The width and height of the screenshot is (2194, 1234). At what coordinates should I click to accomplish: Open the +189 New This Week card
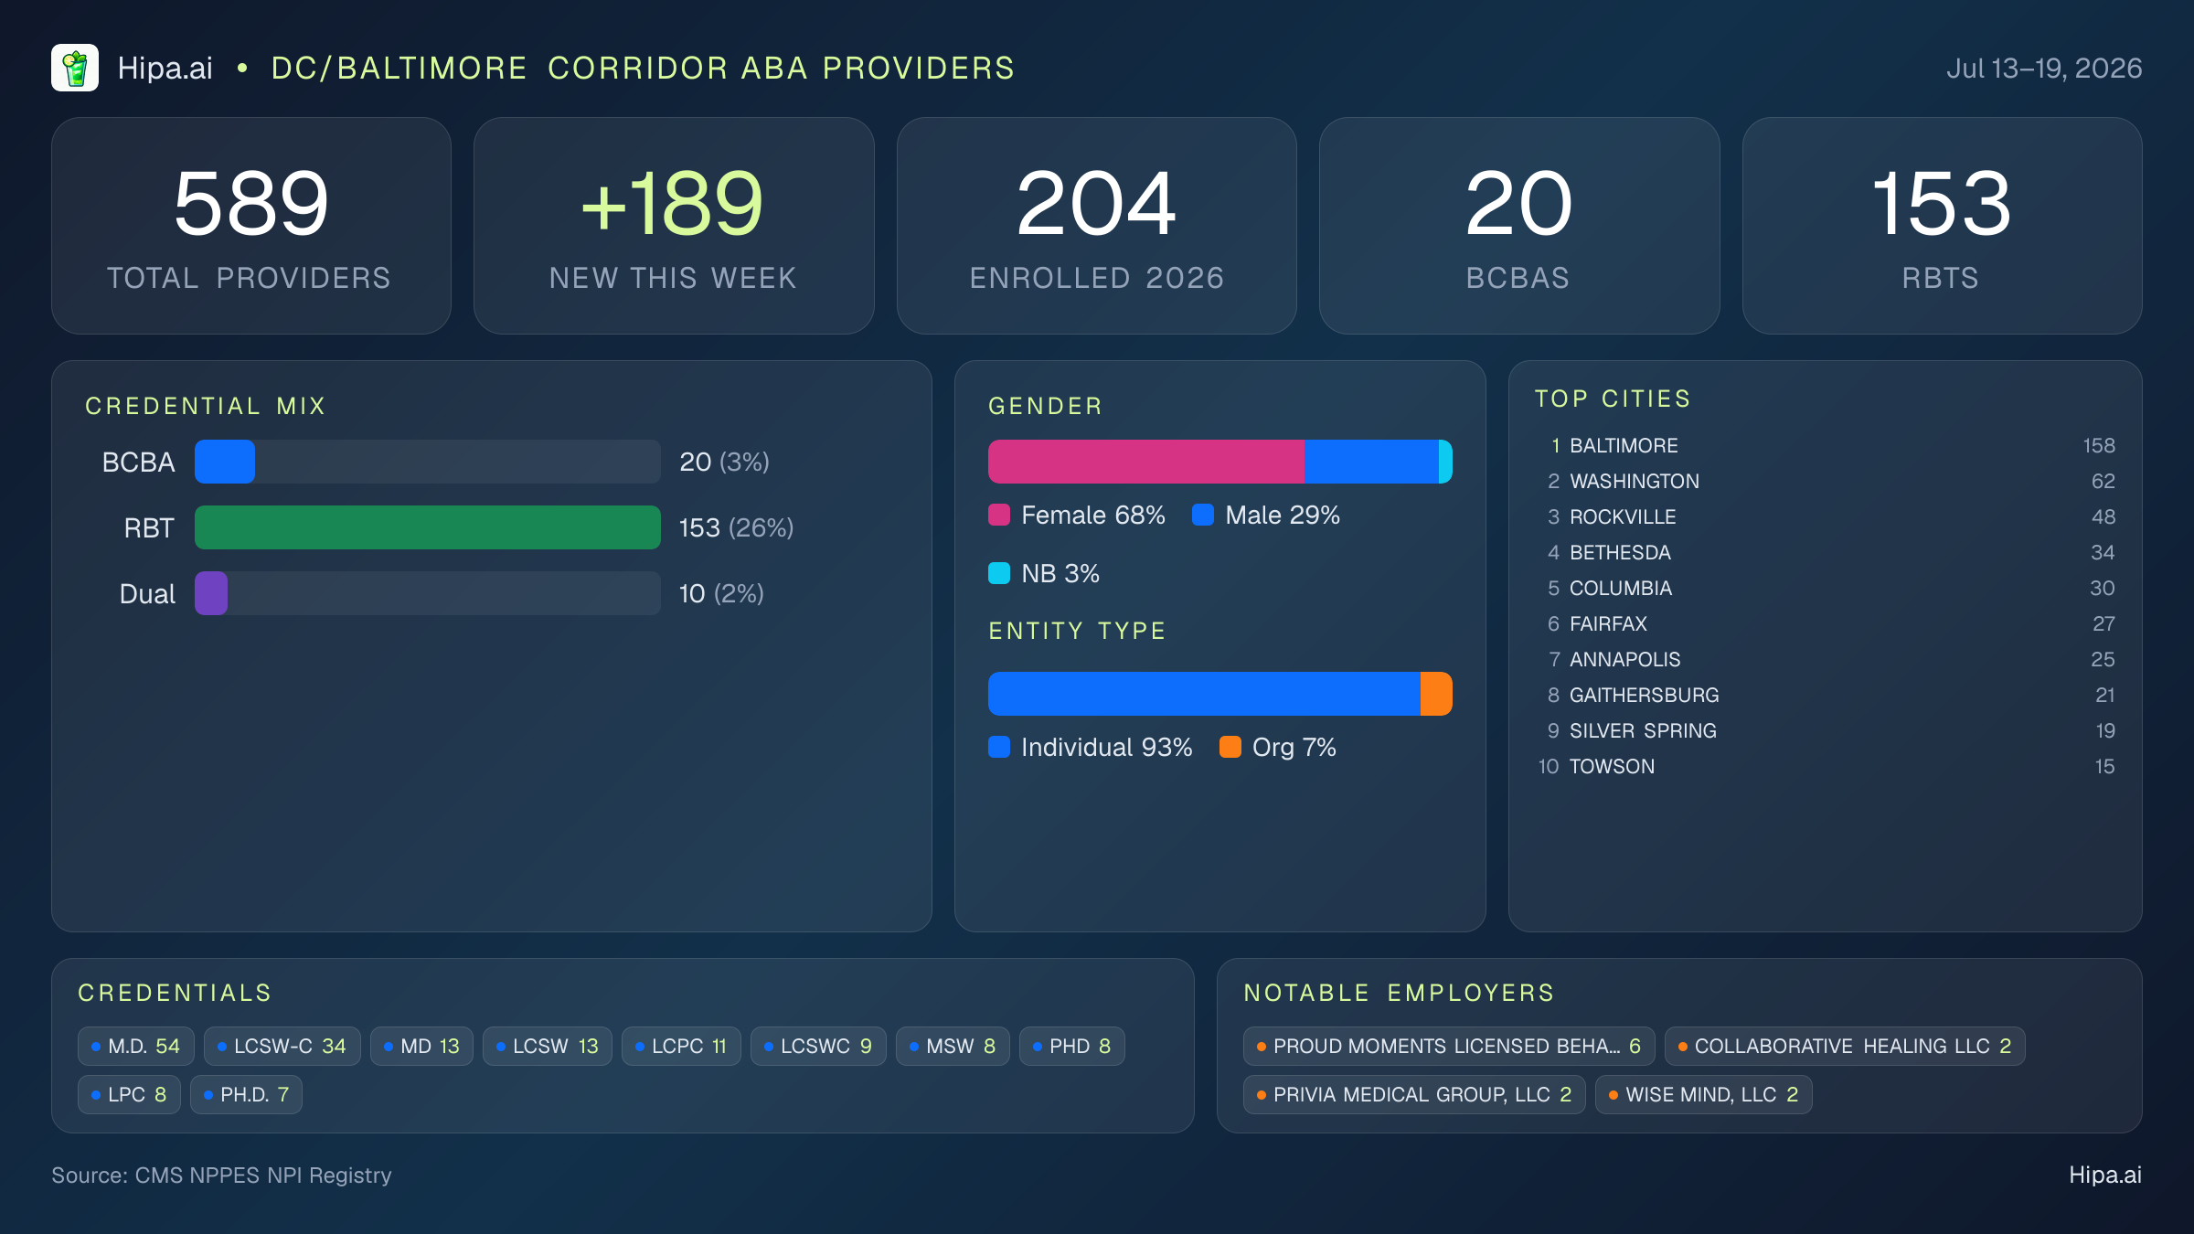pos(674,226)
